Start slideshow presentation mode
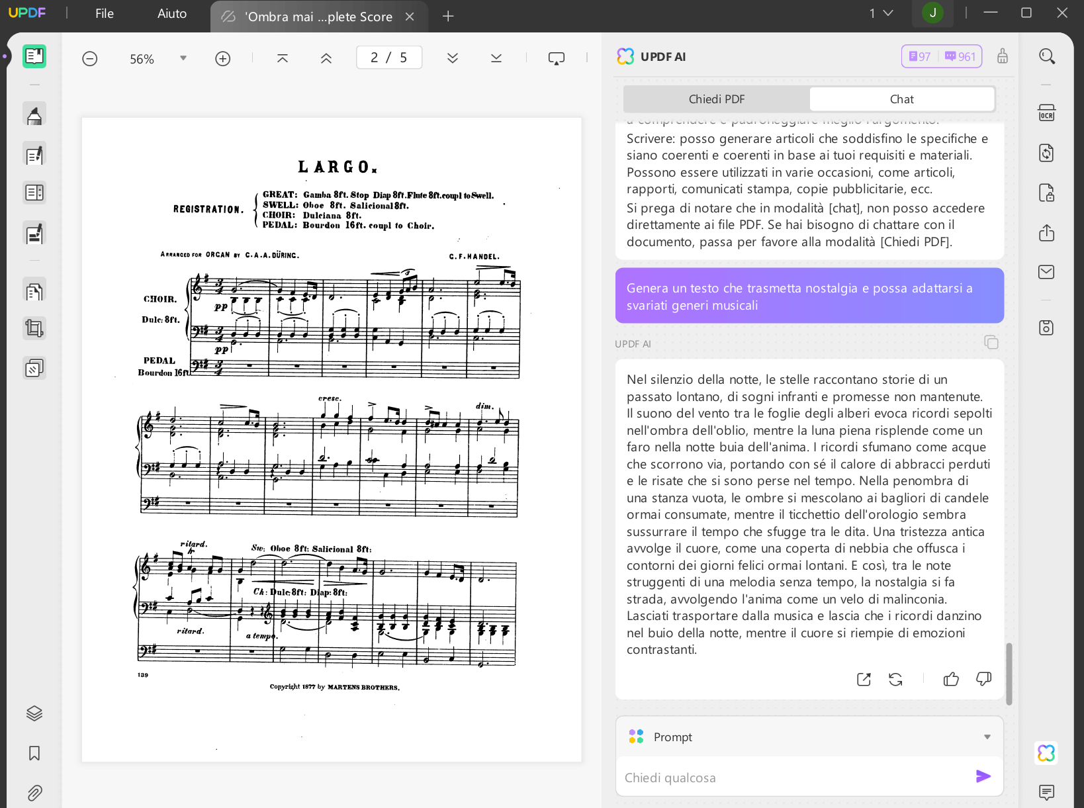The image size is (1084, 808). point(557,58)
